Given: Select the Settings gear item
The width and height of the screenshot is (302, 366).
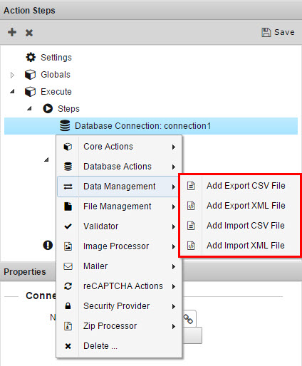Looking at the screenshot, I should tap(48, 58).
